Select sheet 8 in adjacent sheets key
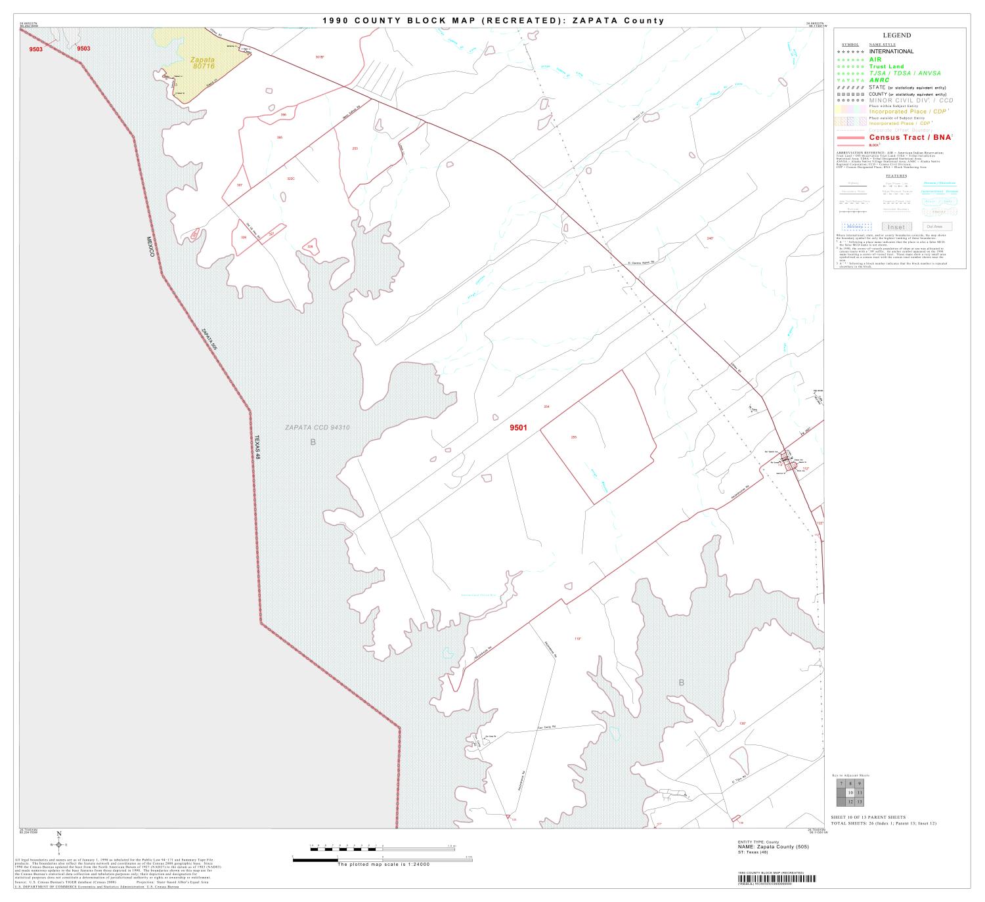Screen dimensions: 985x902 pos(850,784)
